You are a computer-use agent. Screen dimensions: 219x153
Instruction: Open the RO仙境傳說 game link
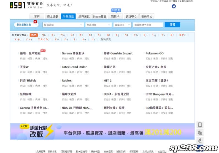(159, 108)
